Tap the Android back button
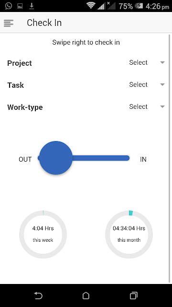172x307 pixels. (38, 295)
